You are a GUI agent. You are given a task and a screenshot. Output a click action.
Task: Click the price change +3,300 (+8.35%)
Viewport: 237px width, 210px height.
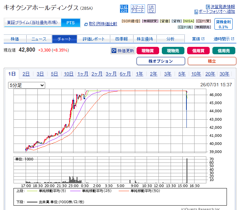54,50
